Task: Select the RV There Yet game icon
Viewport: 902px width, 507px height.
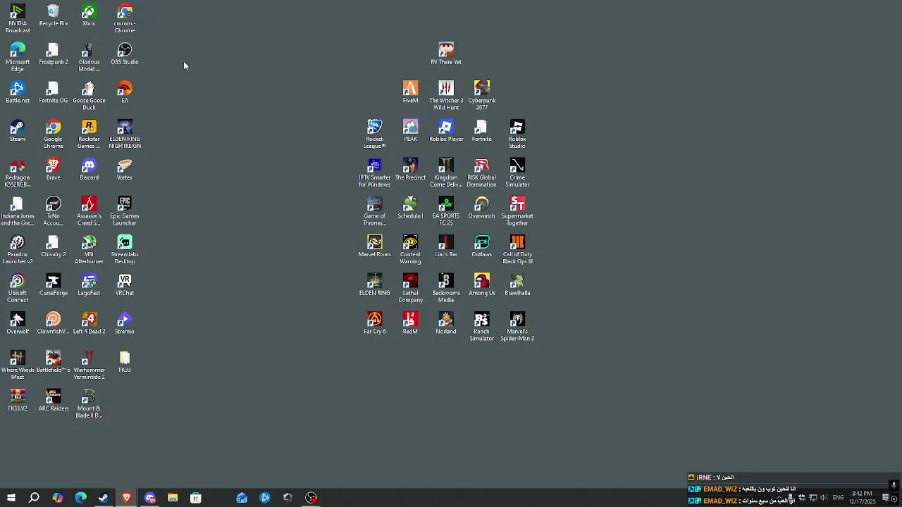Action: [446, 54]
